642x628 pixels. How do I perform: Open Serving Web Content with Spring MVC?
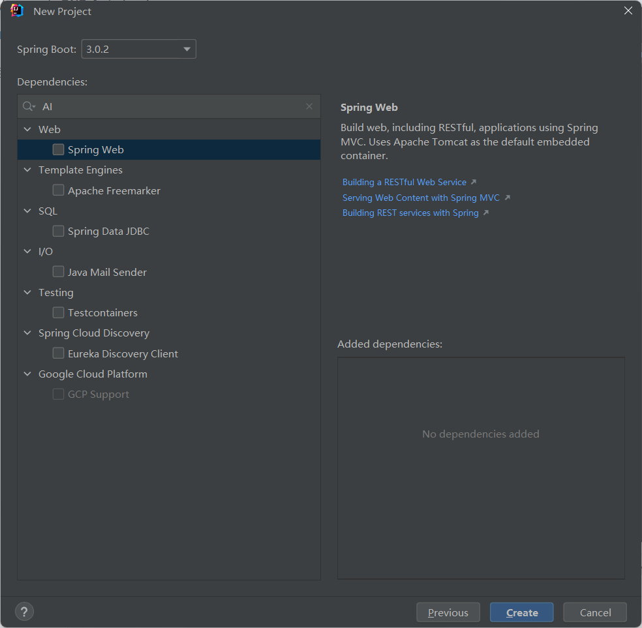pyautogui.click(x=421, y=198)
